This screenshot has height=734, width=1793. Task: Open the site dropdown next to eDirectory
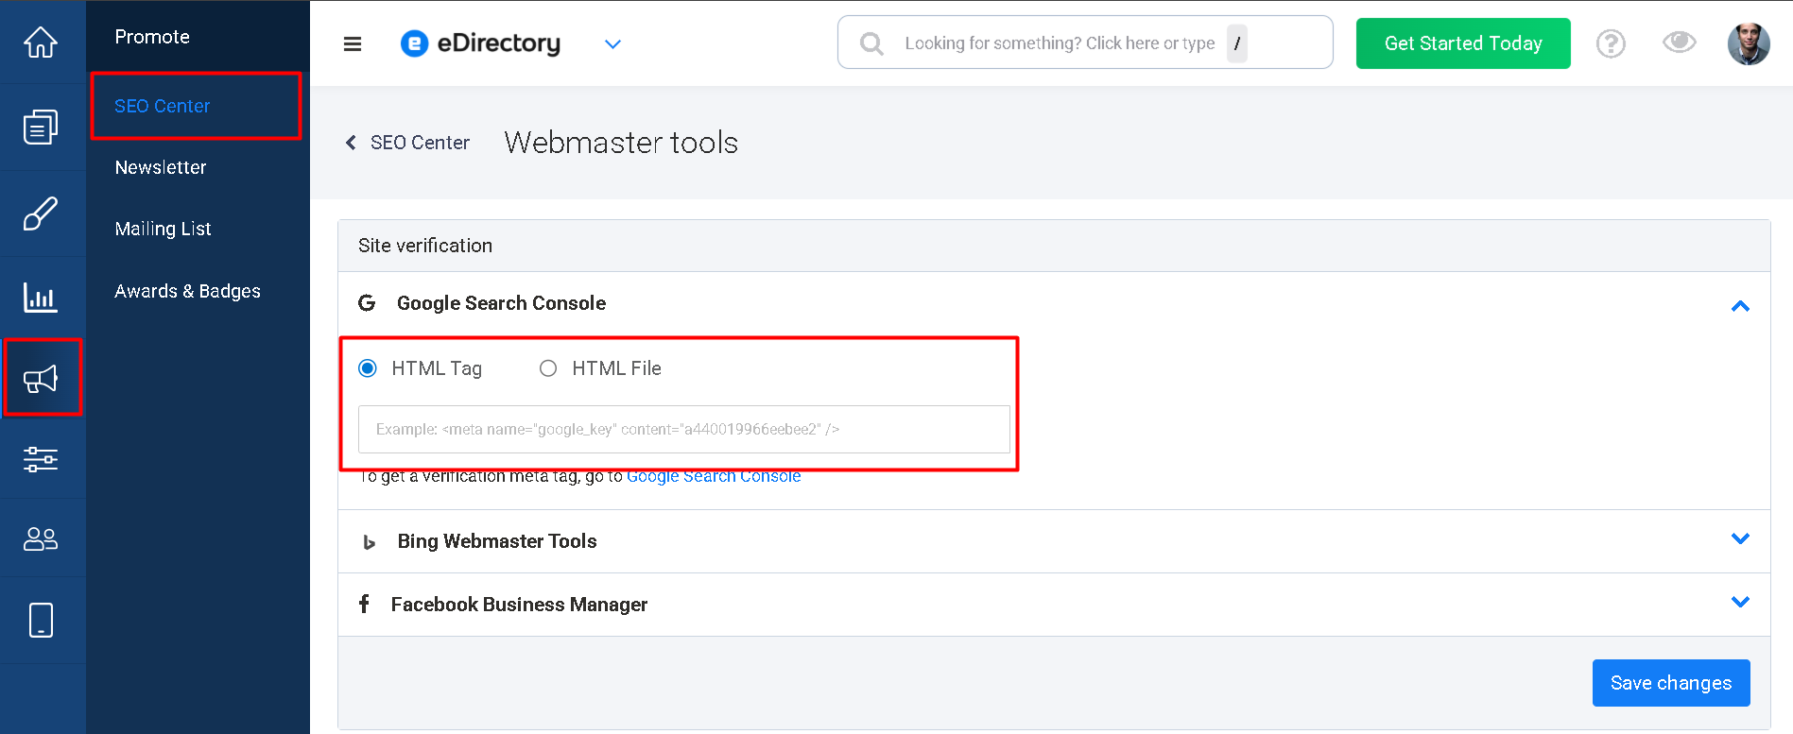click(x=612, y=43)
